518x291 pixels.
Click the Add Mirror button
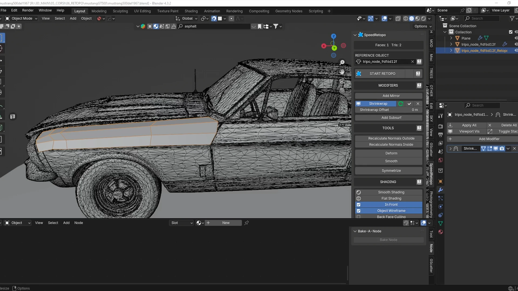pyautogui.click(x=388, y=96)
